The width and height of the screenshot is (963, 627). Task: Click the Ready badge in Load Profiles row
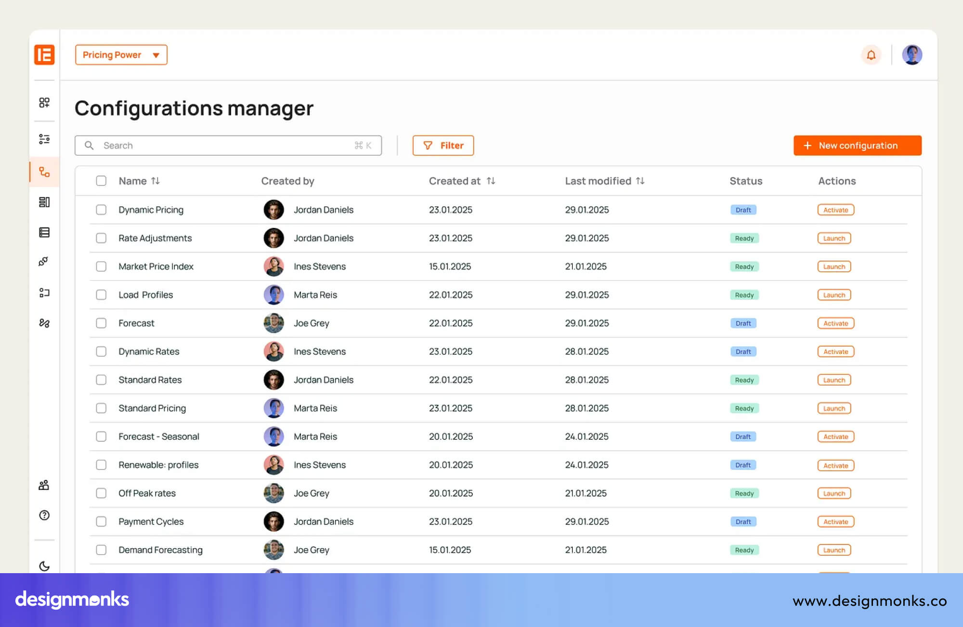(x=744, y=295)
